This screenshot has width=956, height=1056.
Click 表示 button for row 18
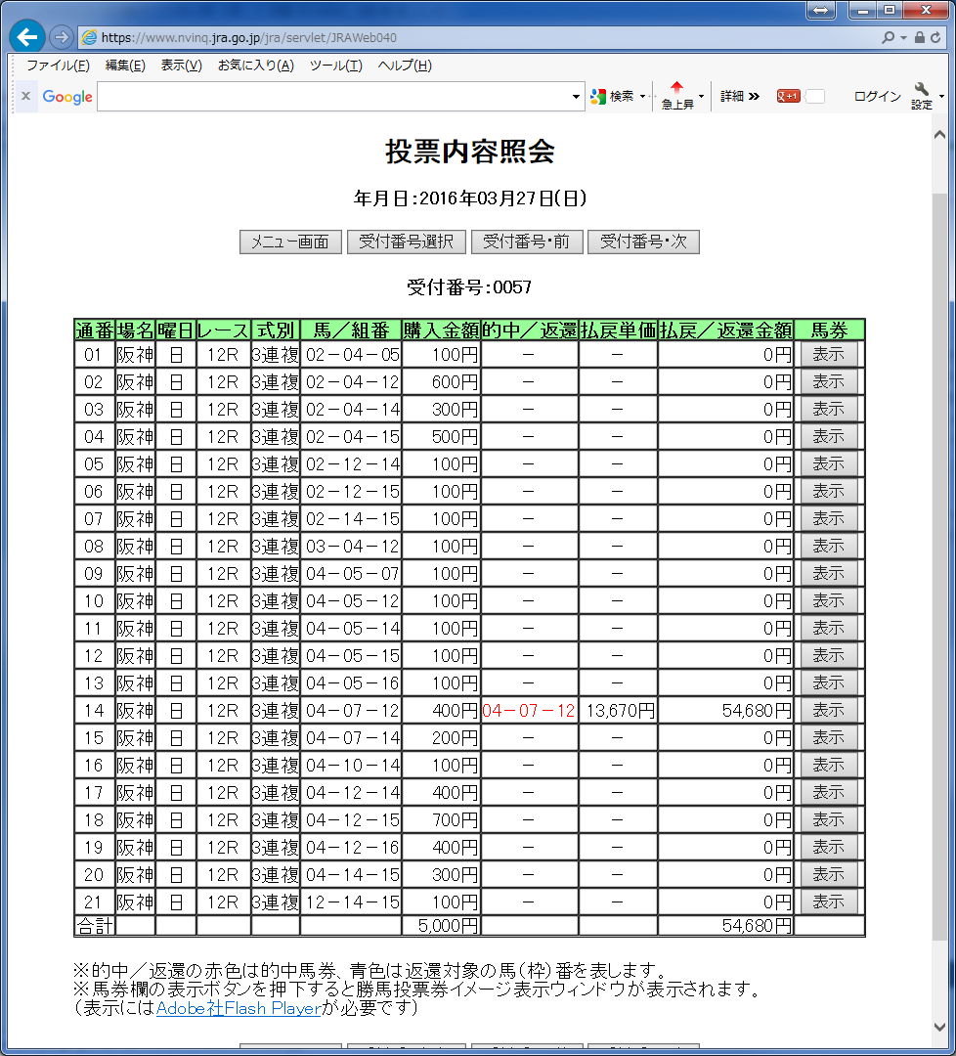(829, 819)
